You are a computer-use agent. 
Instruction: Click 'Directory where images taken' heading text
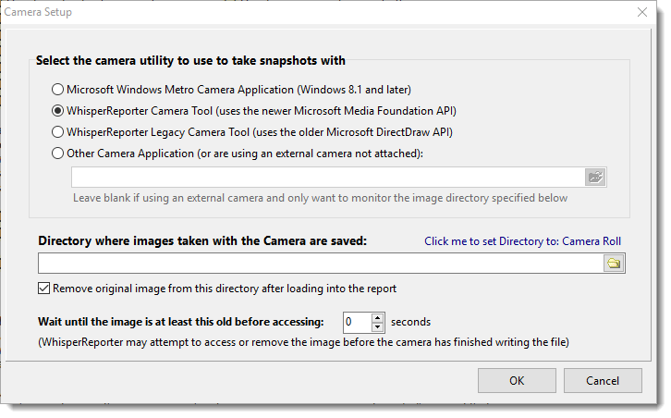coord(202,240)
